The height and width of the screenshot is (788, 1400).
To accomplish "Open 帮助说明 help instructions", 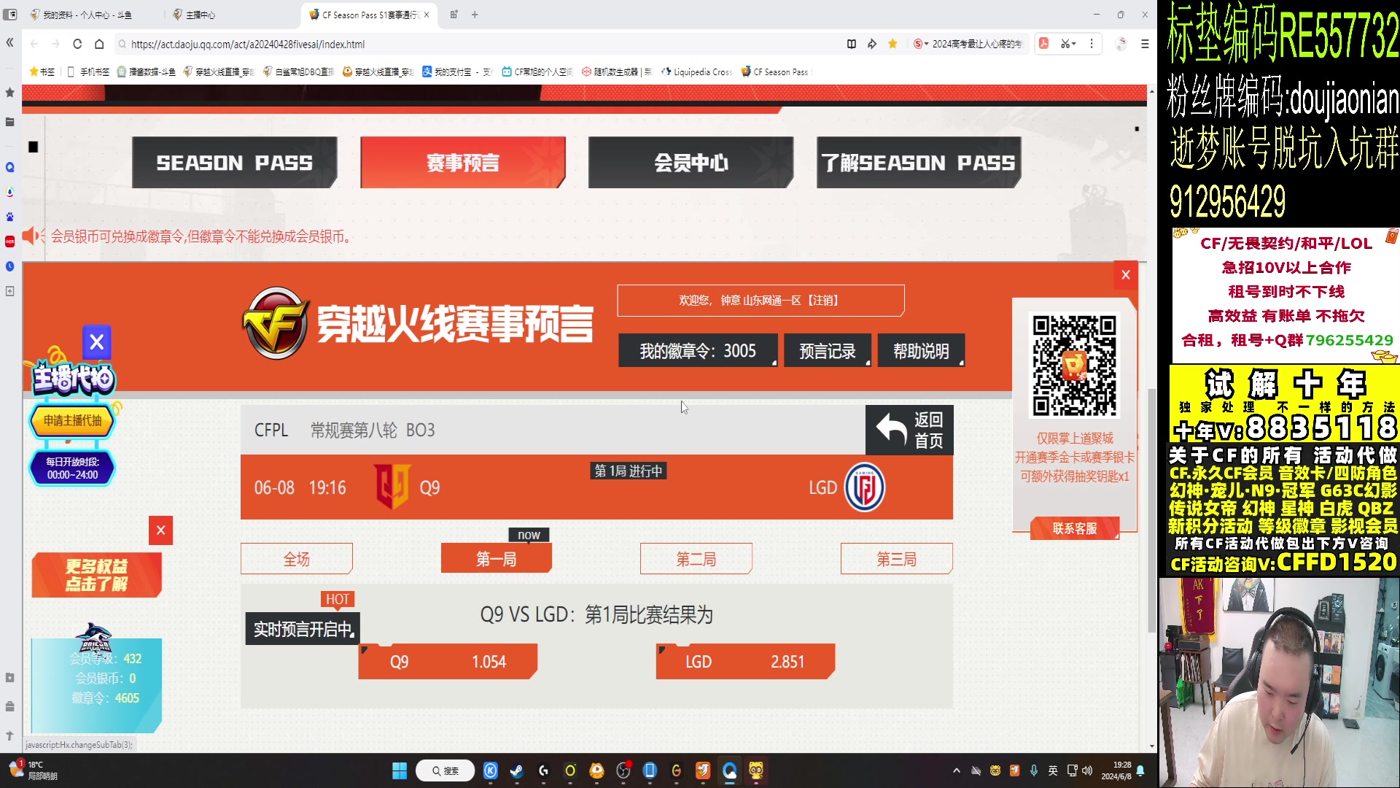I will [921, 350].
